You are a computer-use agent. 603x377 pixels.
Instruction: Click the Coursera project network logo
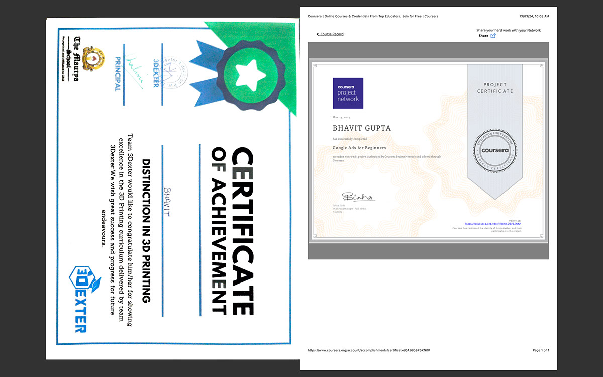pos(348,93)
